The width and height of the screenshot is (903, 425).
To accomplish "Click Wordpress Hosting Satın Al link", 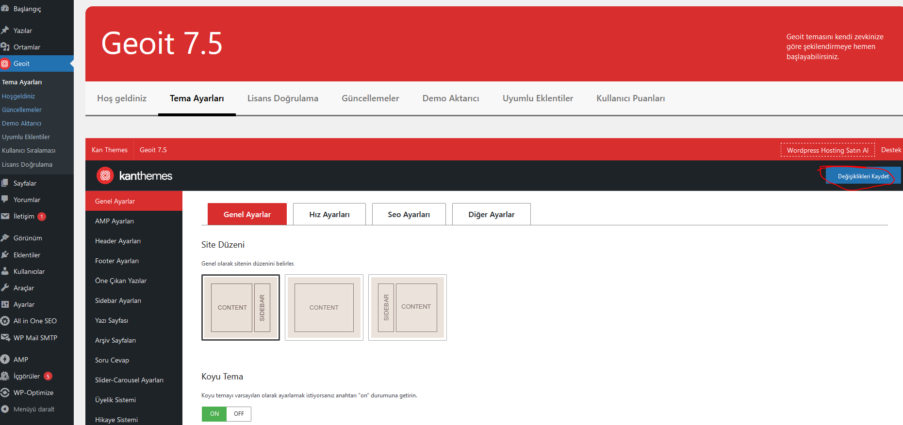I will [828, 150].
